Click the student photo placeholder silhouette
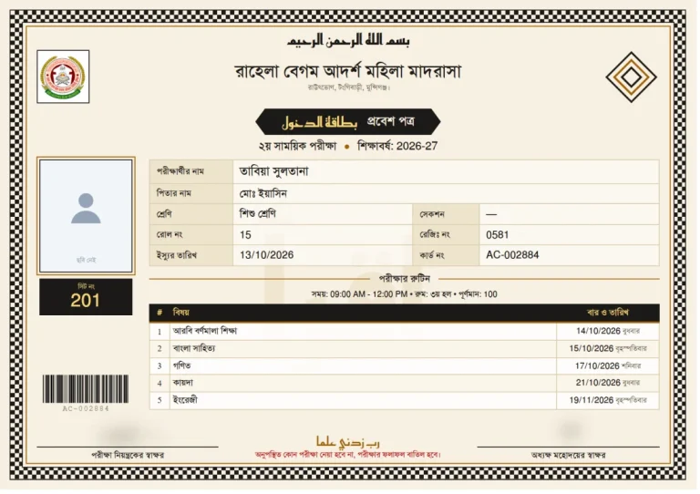Viewport: 700px width, 494px height. [x=86, y=209]
